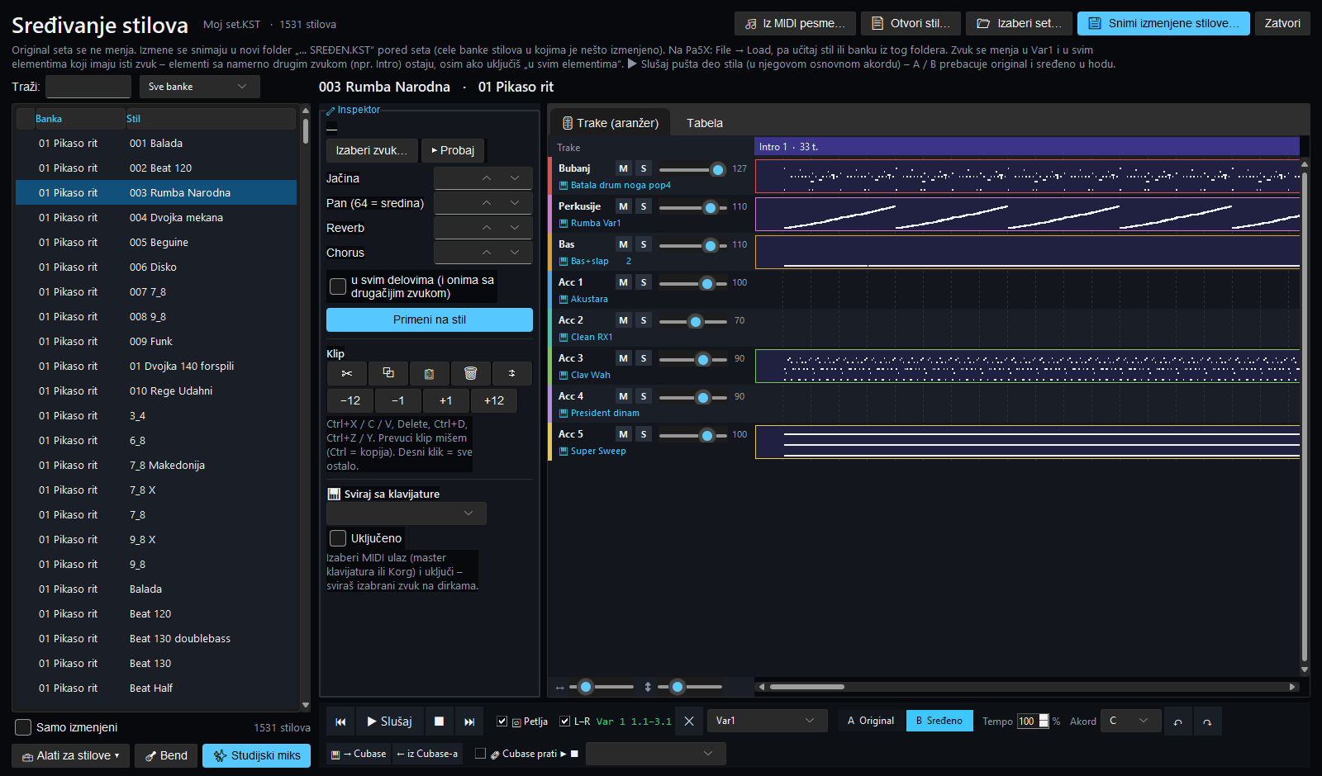Jump to the start with rewind button
1322x776 pixels.
(340, 722)
